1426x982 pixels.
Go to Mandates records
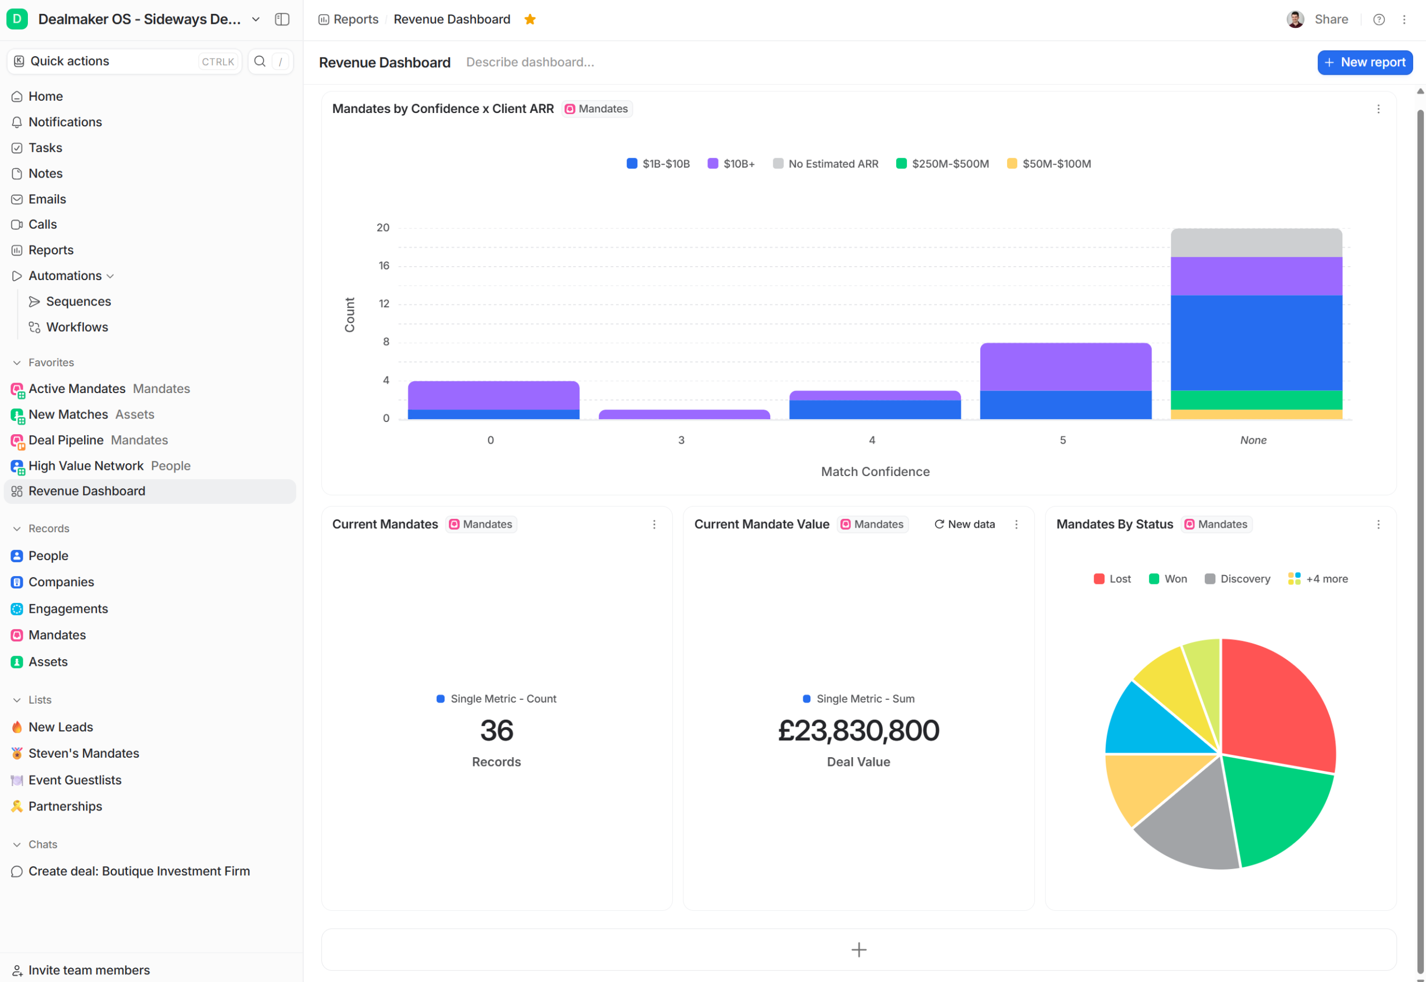(x=57, y=635)
